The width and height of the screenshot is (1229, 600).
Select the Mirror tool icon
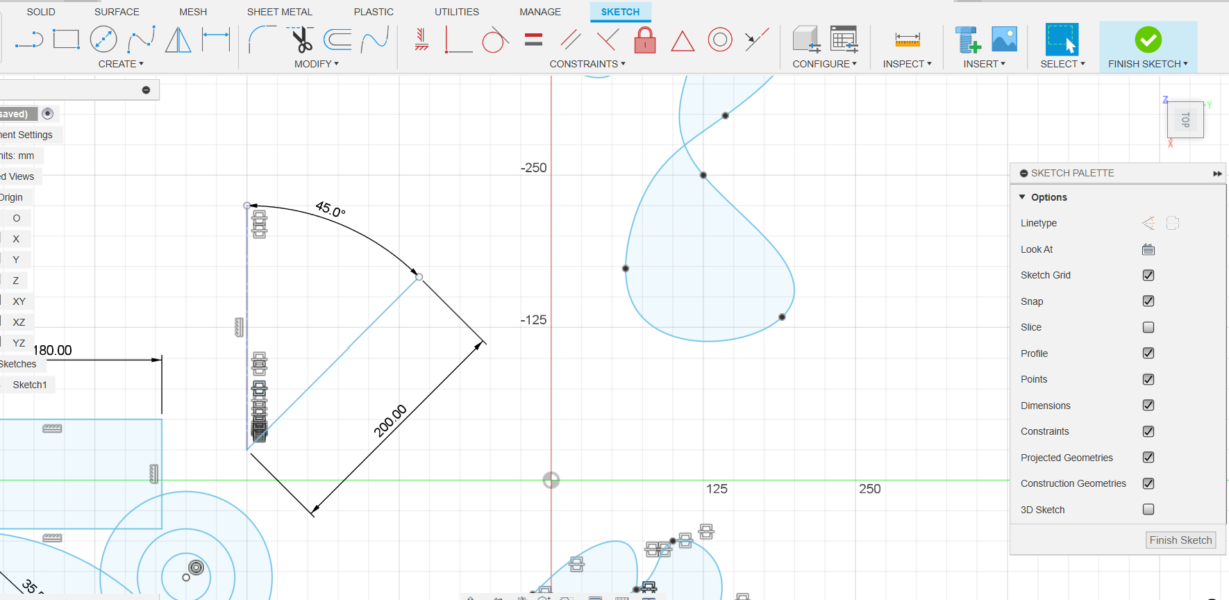click(x=178, y=40)
